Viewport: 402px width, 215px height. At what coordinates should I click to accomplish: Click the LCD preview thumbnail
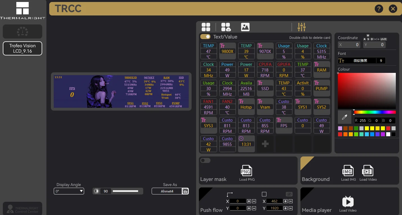point(121,91)
